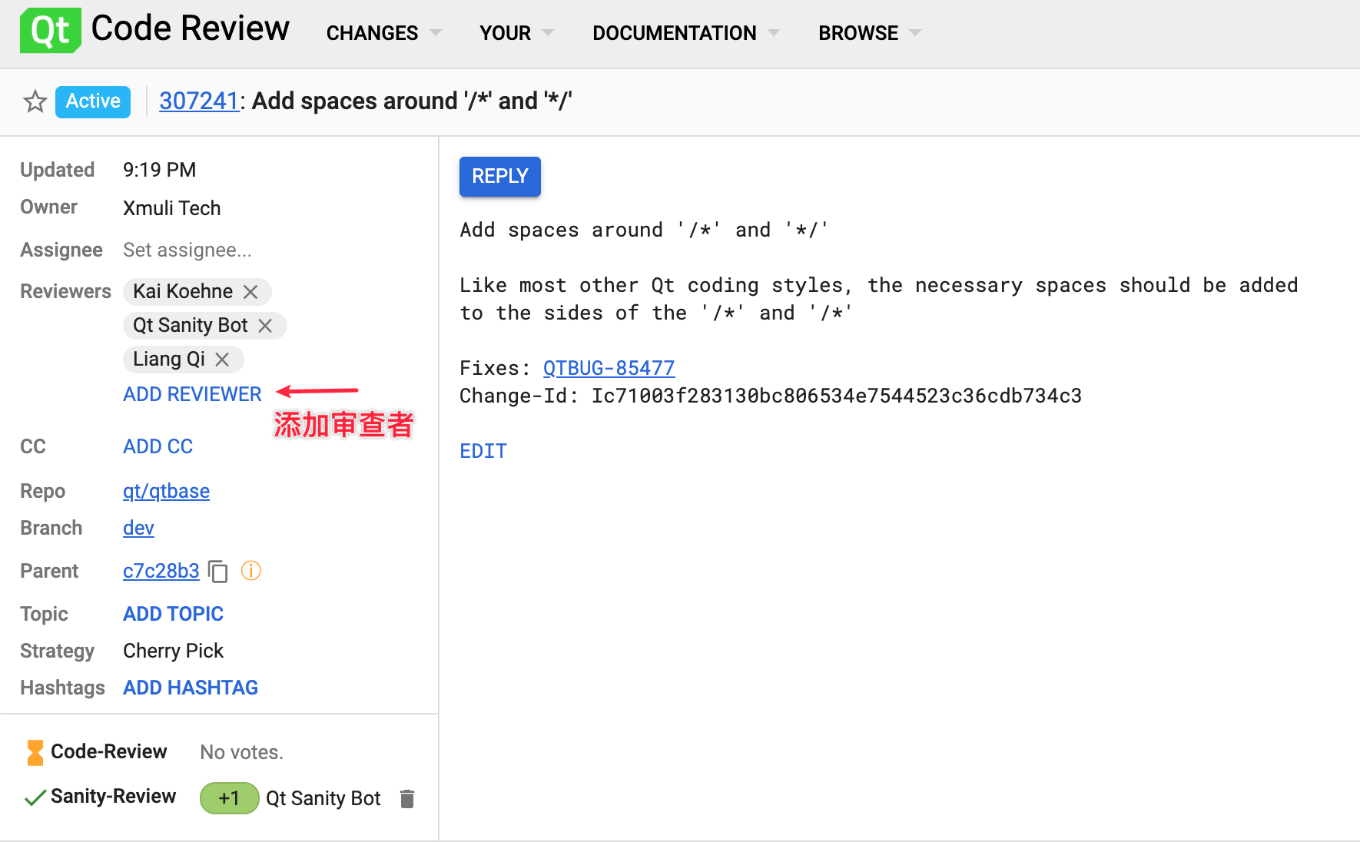Click the Code-Review 'No votes.' text
This screenshot has height=842, width=1360.
241,752
